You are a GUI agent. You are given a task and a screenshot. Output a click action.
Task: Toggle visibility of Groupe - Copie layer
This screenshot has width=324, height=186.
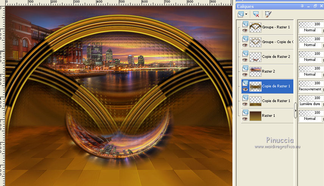tap(245, 45)
